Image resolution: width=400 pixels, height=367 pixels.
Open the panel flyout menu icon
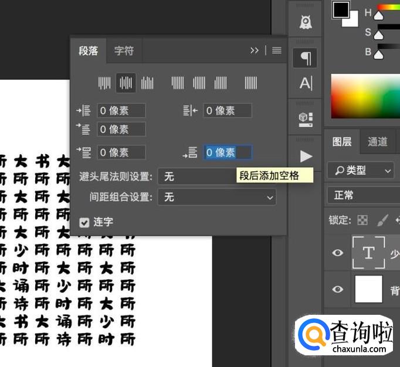click(277, 50)
